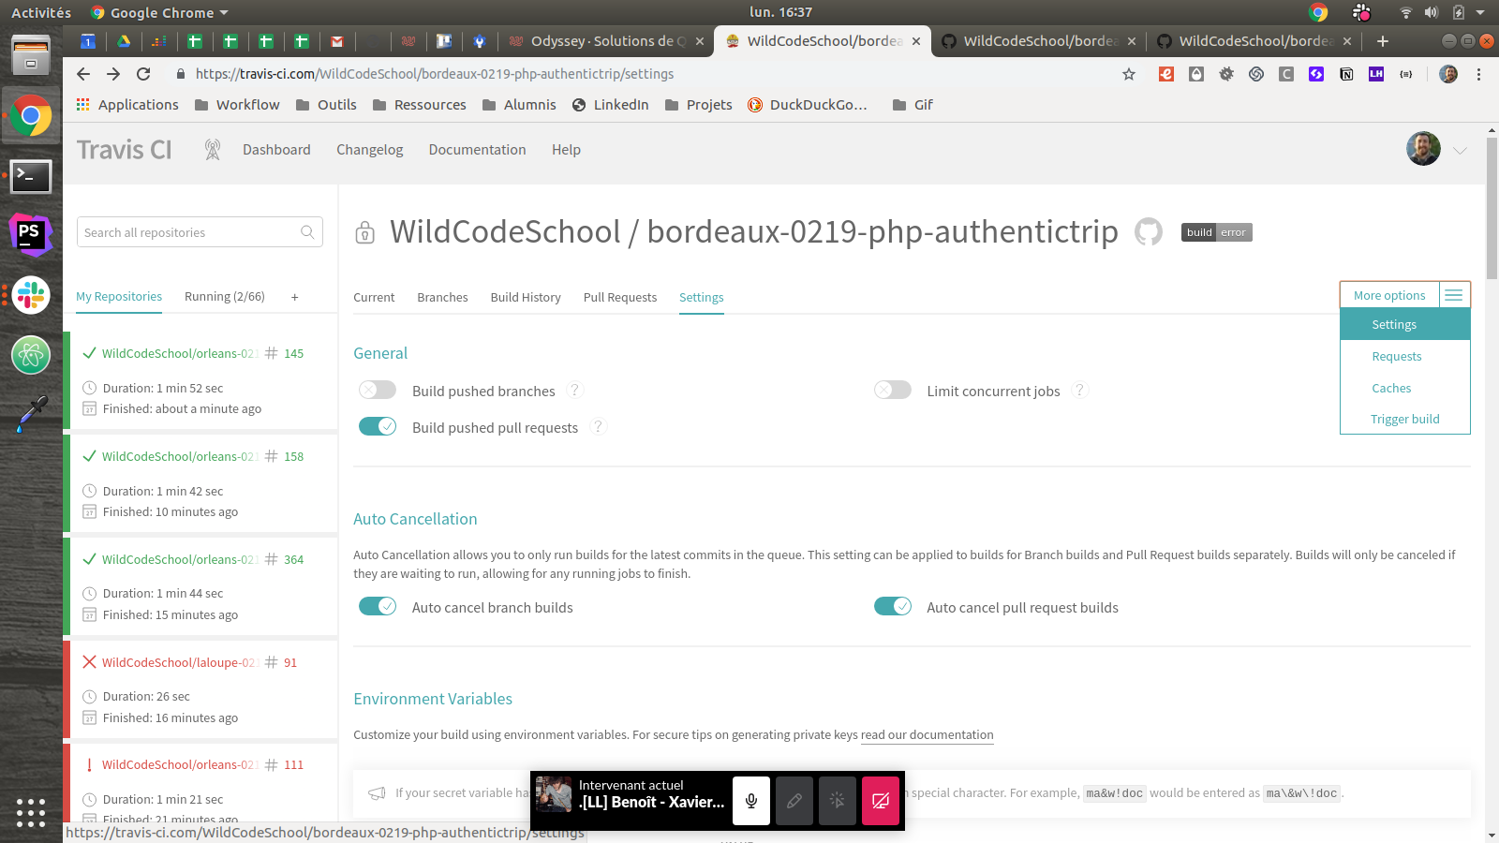The width and height of the screenshot is (1499, 843).
Task: Open WildCodeSchool/orleans build 145 entry
Action: pyautogui.click(x=200, y=380)
